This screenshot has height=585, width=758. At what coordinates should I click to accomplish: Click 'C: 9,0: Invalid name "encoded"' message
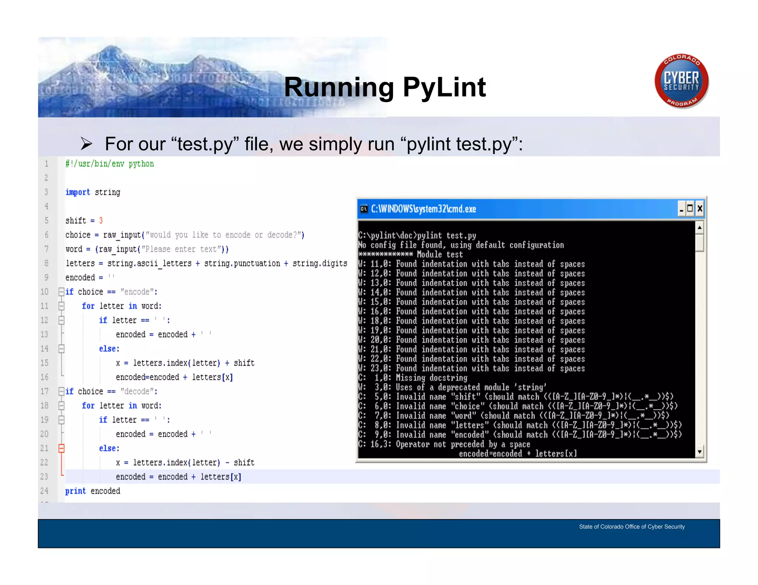tap(520, 434)
